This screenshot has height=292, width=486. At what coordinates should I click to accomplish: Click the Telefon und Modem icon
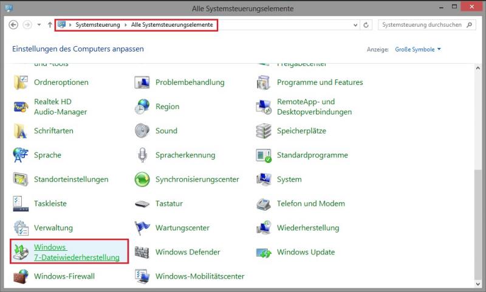pyautogui.click(x=264, y=204)
